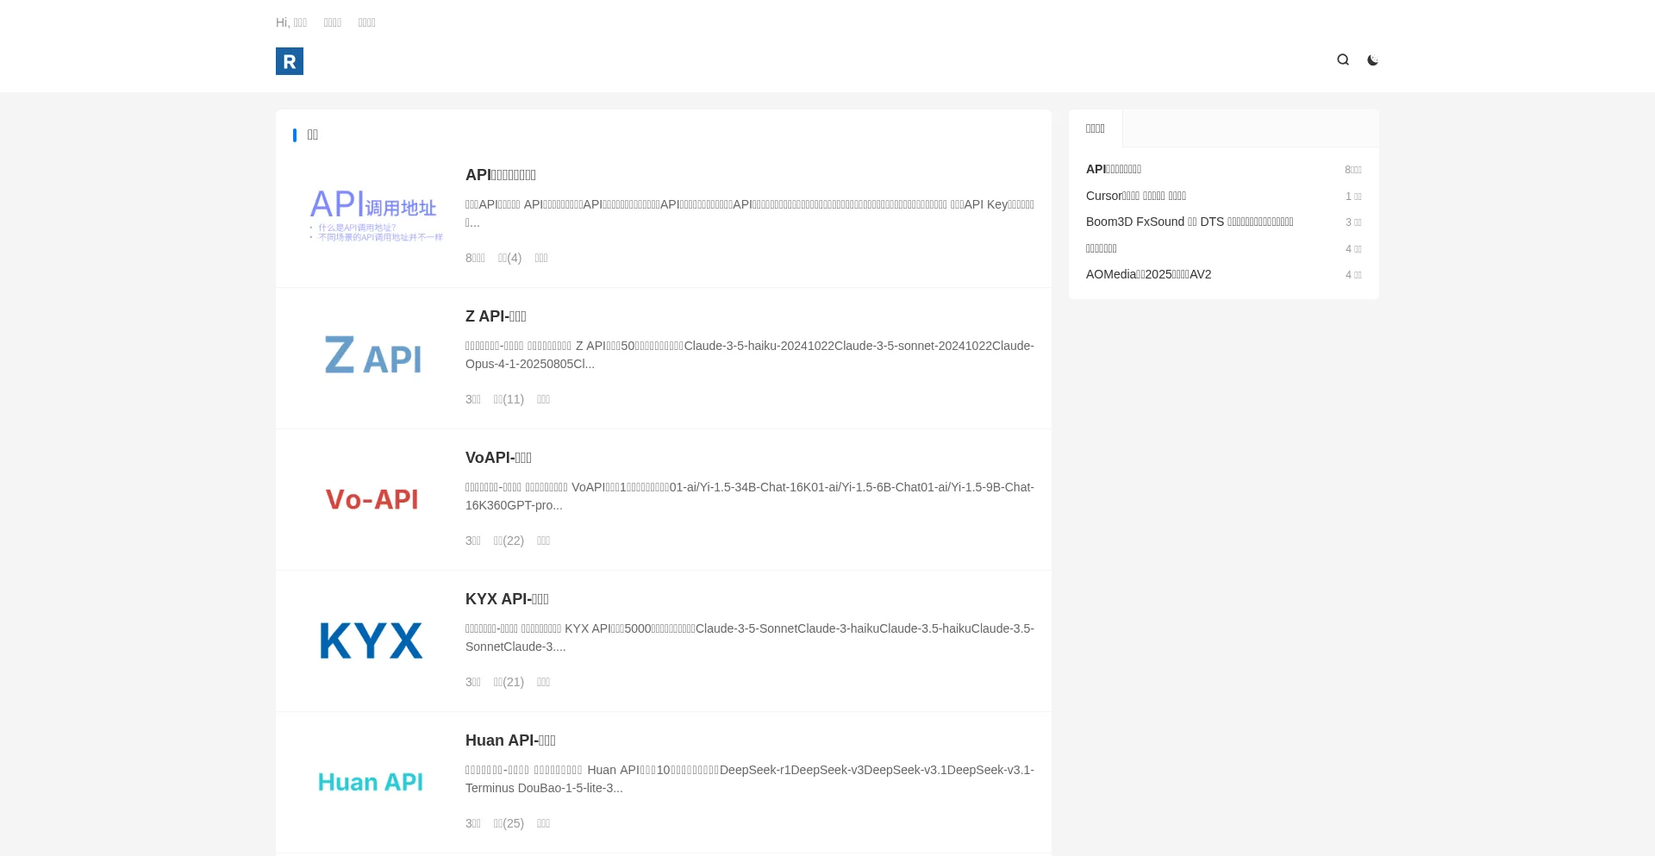Viewport: 1655px width, 856px height.
Task: Open the VoAPI article title
Action: (x=498, y=458)
